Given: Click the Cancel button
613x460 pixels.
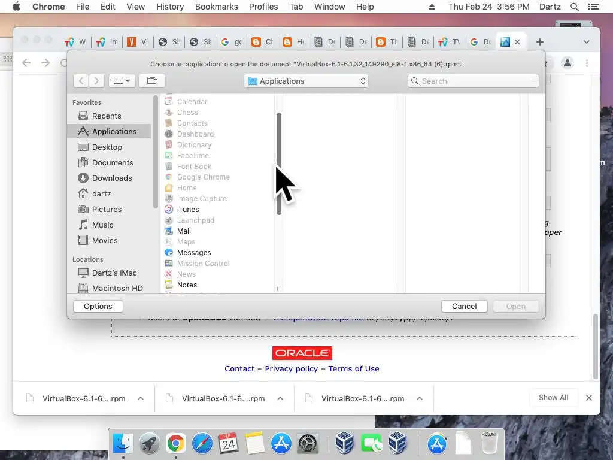Looking at the screenshot, I should 464,306.
